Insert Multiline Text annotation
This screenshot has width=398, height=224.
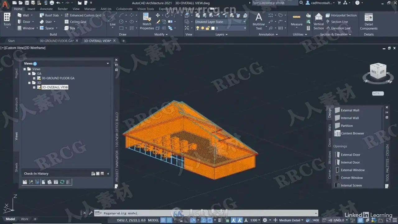(259, 21)
